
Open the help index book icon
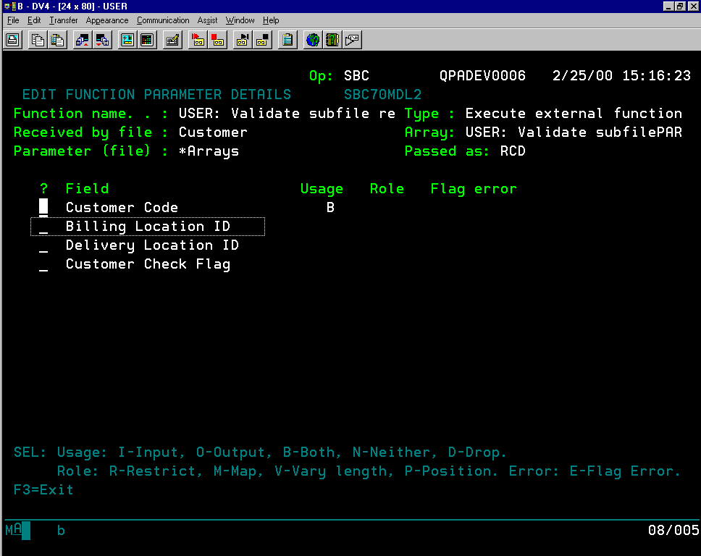click(x=332, y=40)
